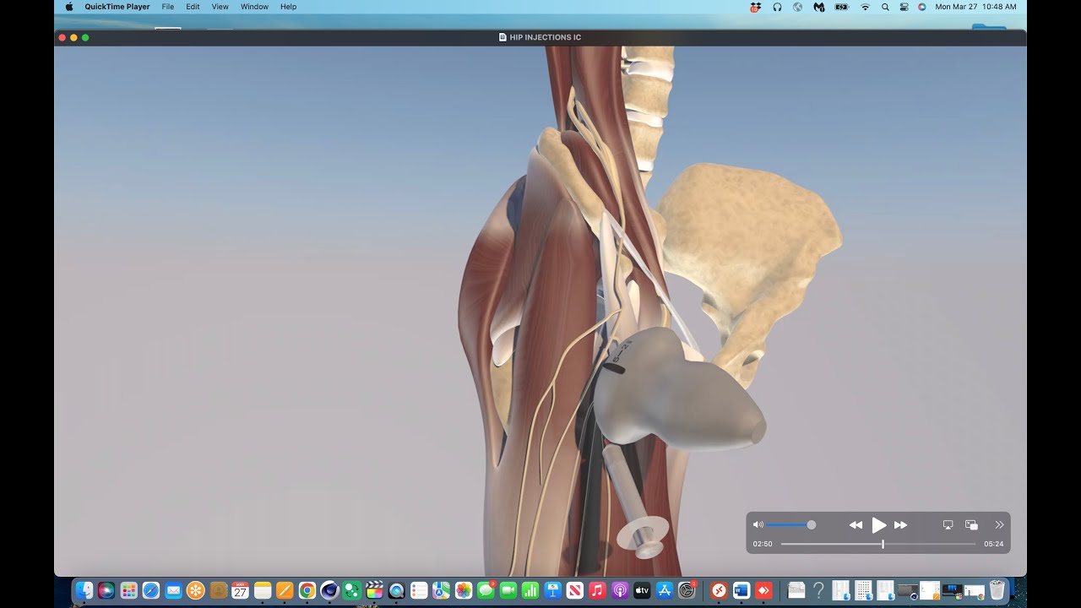Open Notes from the Dock
The image size is (1081, 608).
pyautogui.click(x=263, y=590)
